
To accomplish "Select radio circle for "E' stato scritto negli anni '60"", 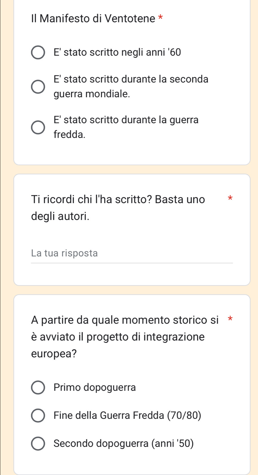I will 38,53.
